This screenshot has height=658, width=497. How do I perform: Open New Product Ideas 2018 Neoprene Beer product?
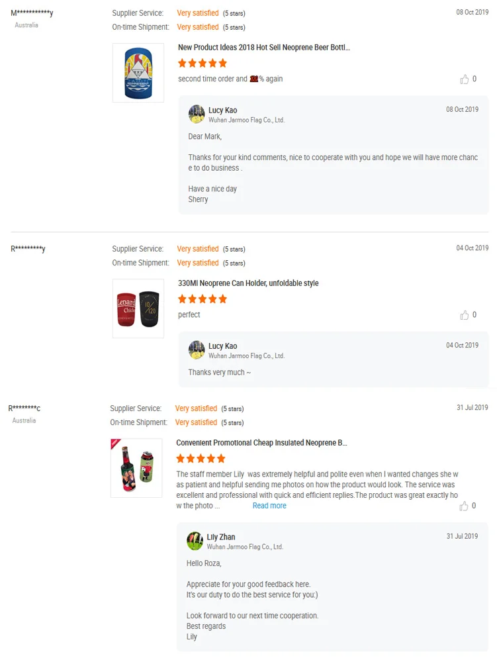[264, 48]
